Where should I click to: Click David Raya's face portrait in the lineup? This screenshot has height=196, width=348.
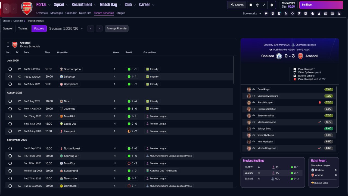click(249, 89)
